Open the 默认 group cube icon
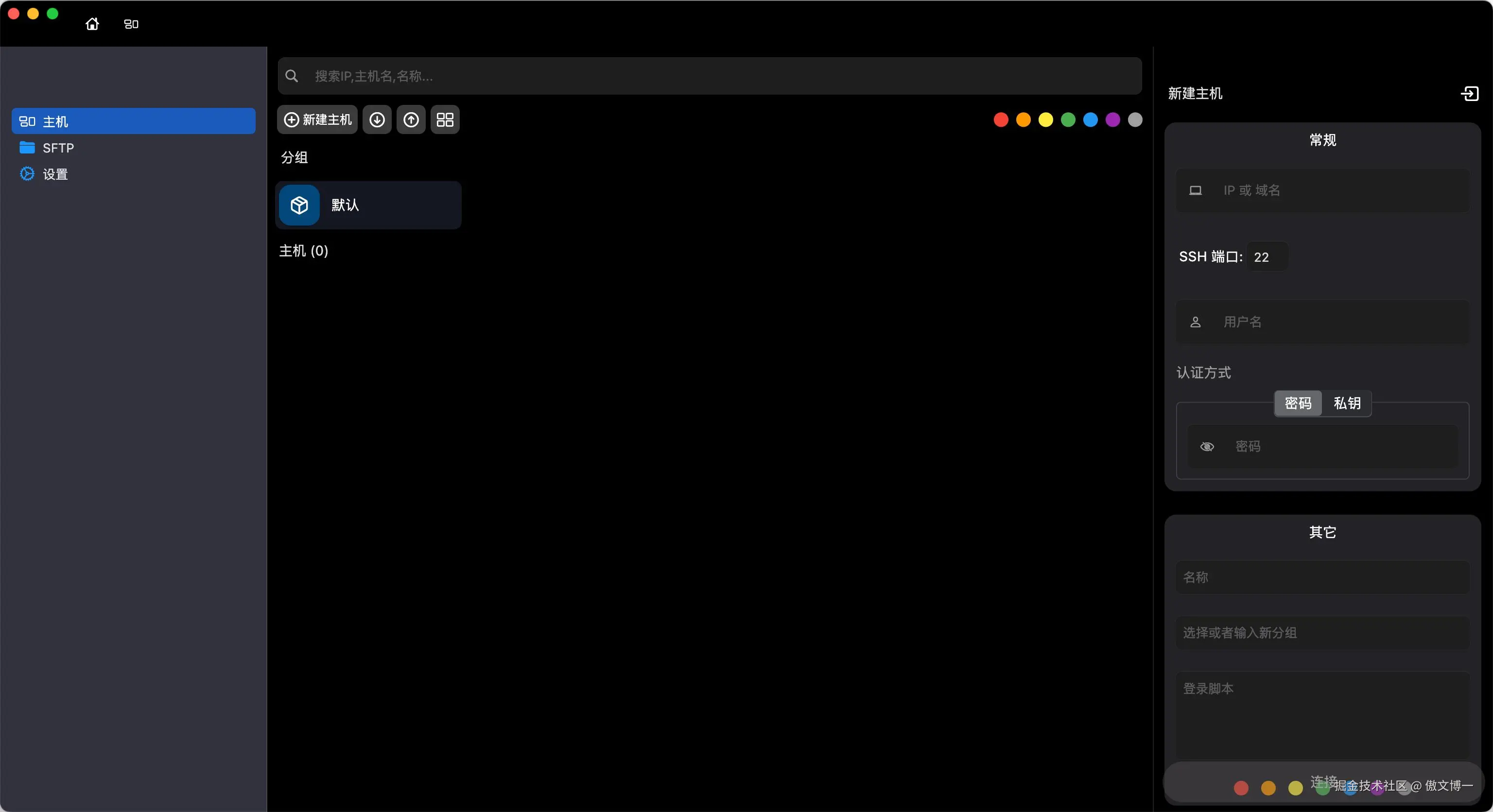The image size is (1493, 812). [299, 205]
